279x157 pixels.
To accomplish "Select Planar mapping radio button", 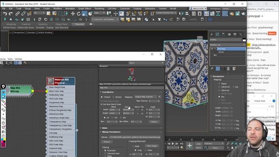I will (x=219, y=83).
